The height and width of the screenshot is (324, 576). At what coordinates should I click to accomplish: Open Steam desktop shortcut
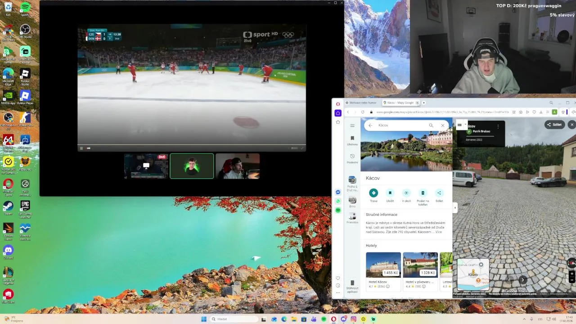(x=8, y=207)
